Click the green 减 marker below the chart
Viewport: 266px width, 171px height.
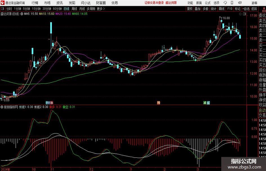[x=205, y=102]
